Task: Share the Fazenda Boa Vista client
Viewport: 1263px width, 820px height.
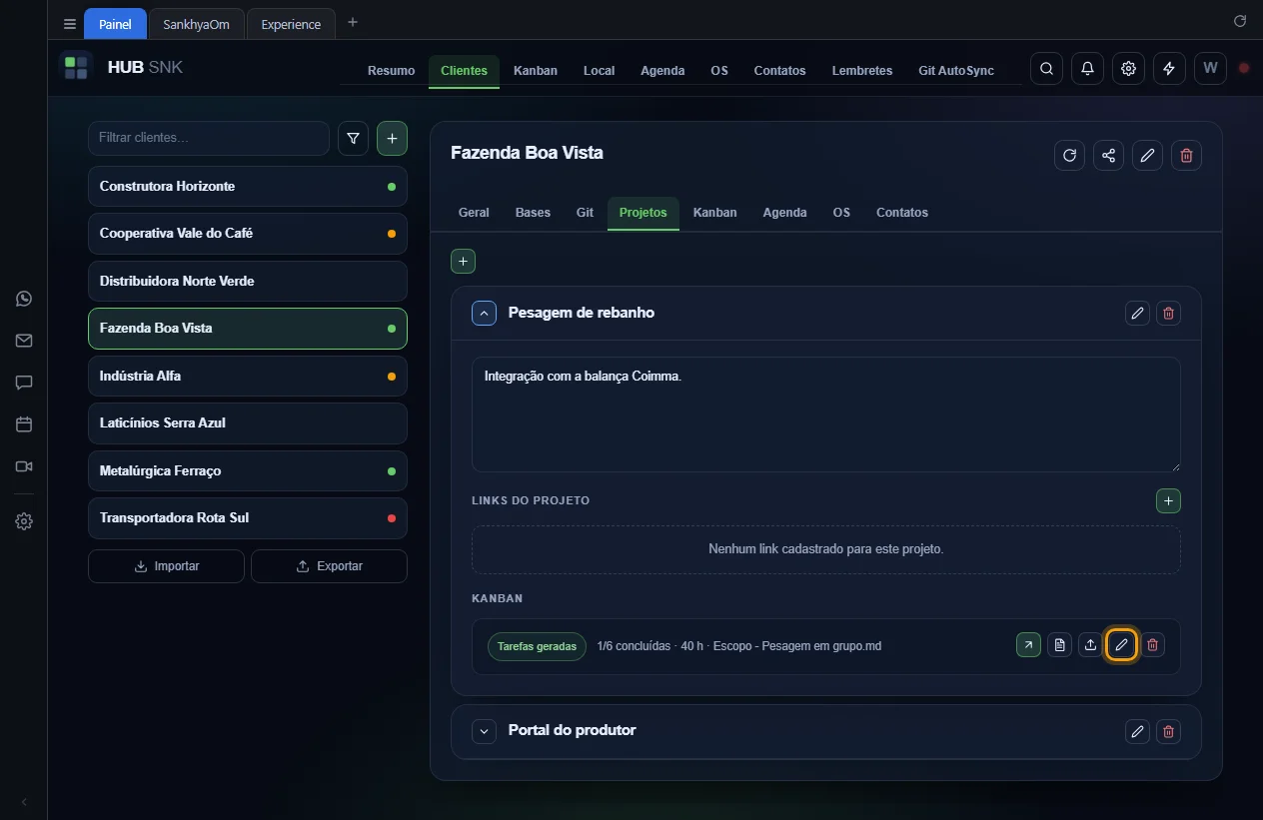Action: click(1108, 155)
